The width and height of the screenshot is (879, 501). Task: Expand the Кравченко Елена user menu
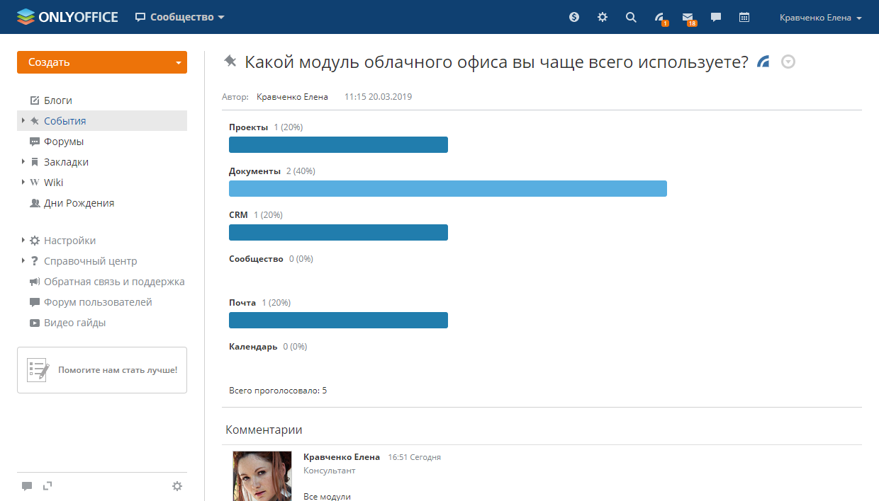pyautogui.click(x=820, y=18)
